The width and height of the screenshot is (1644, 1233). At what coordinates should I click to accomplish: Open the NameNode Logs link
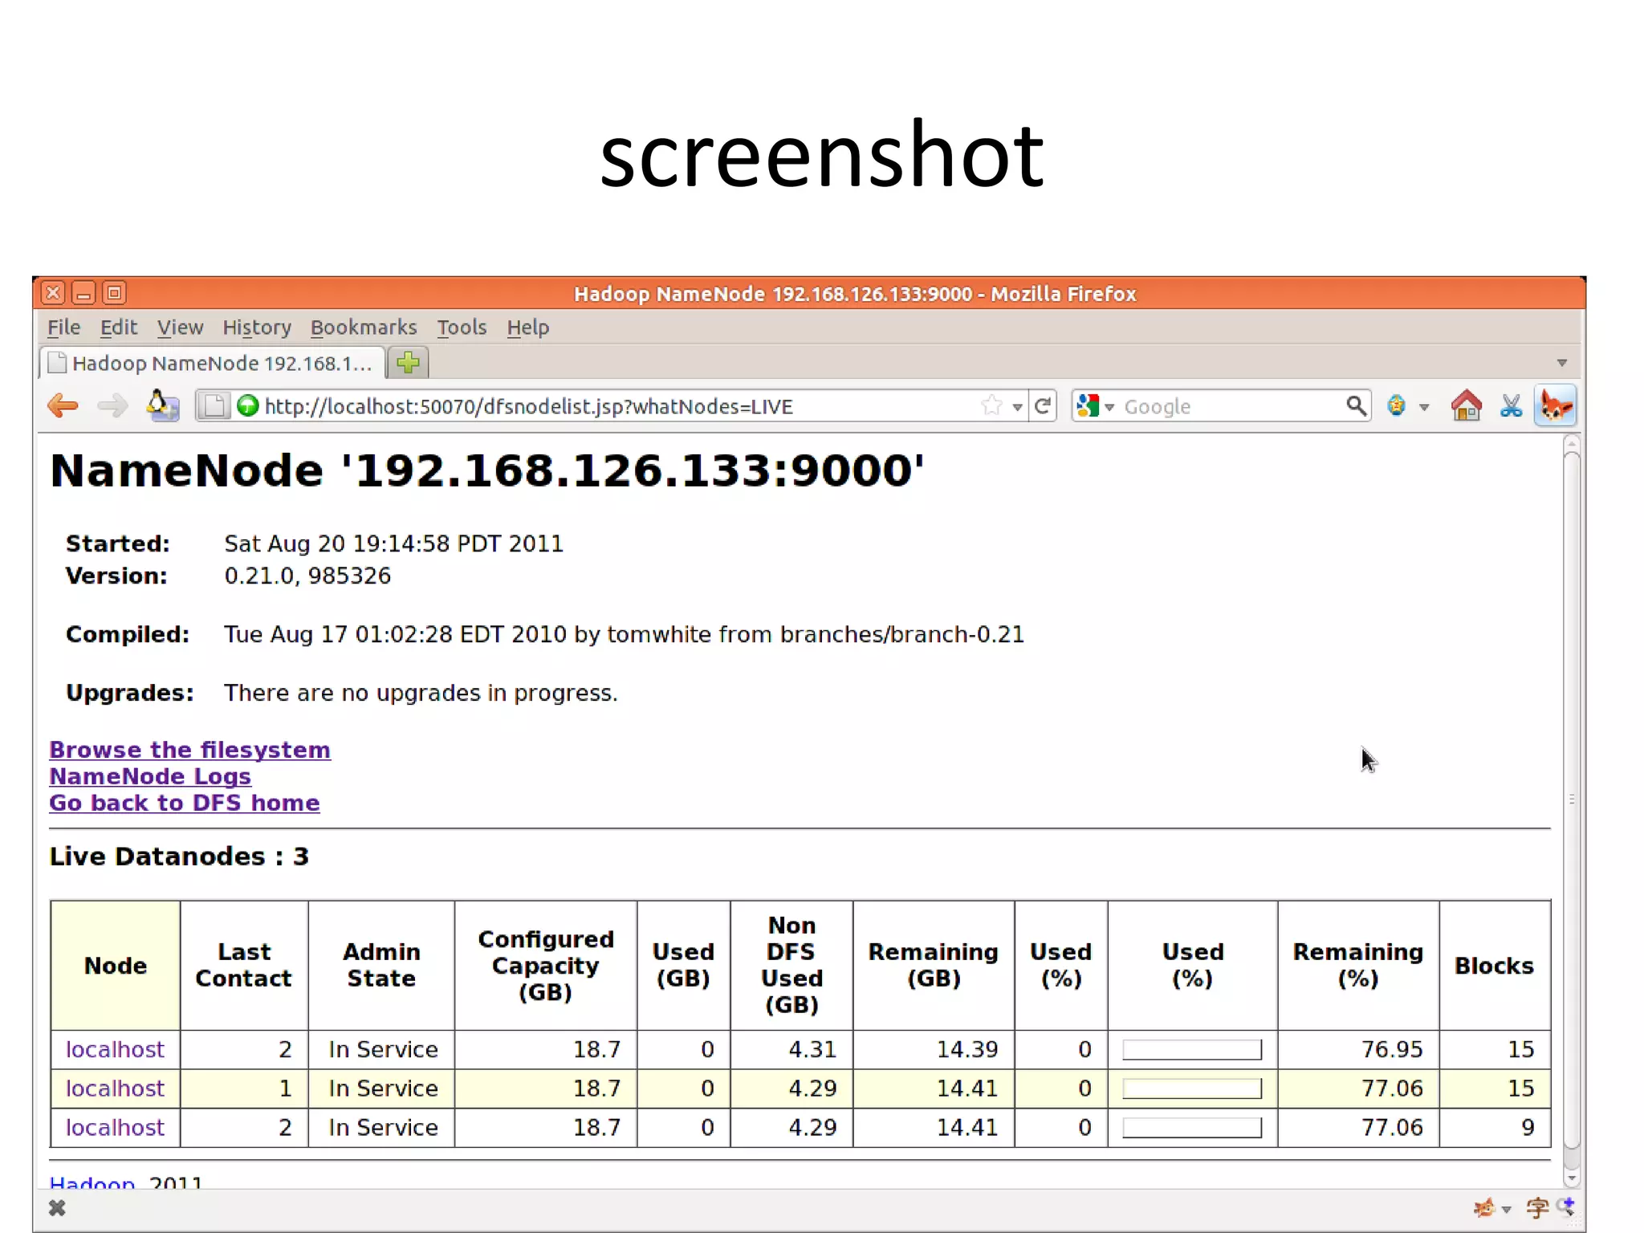[150, 776]
